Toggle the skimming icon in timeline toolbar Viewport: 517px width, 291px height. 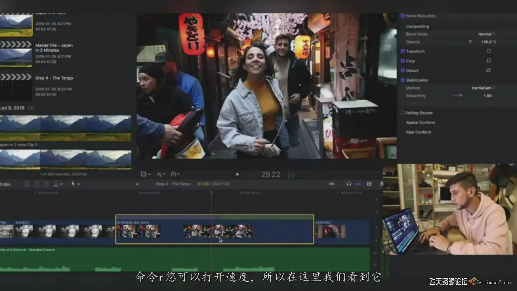(332, 184)
